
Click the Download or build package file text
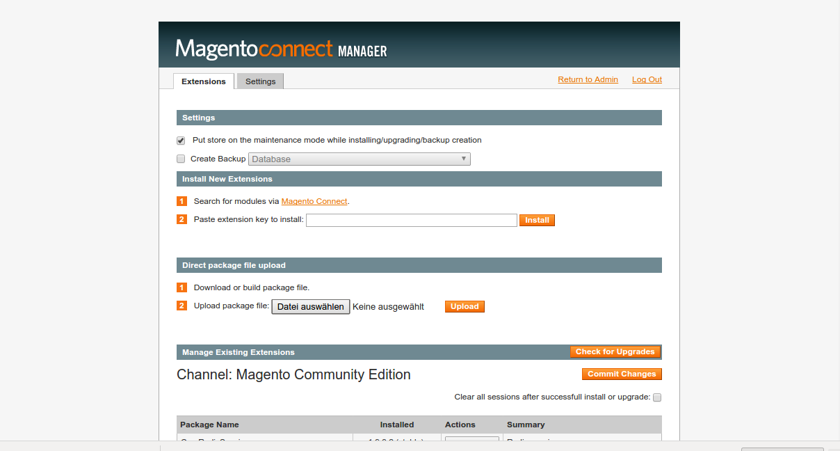(x=252, y=287)
